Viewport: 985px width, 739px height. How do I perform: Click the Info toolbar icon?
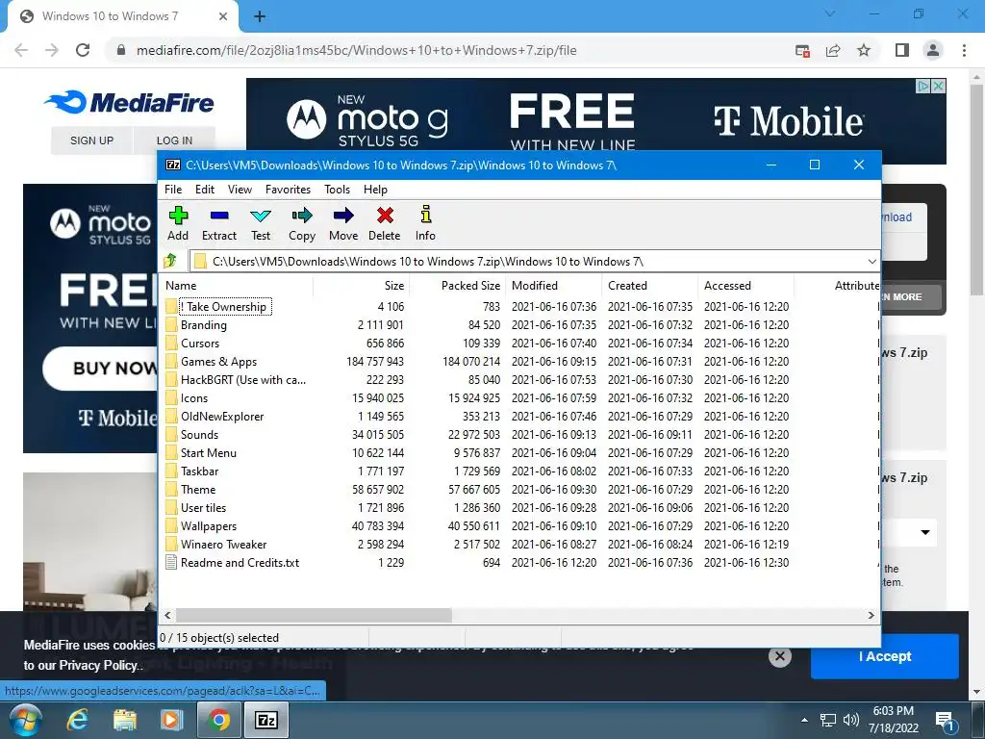pyautogui.click(x=425, y=223)
